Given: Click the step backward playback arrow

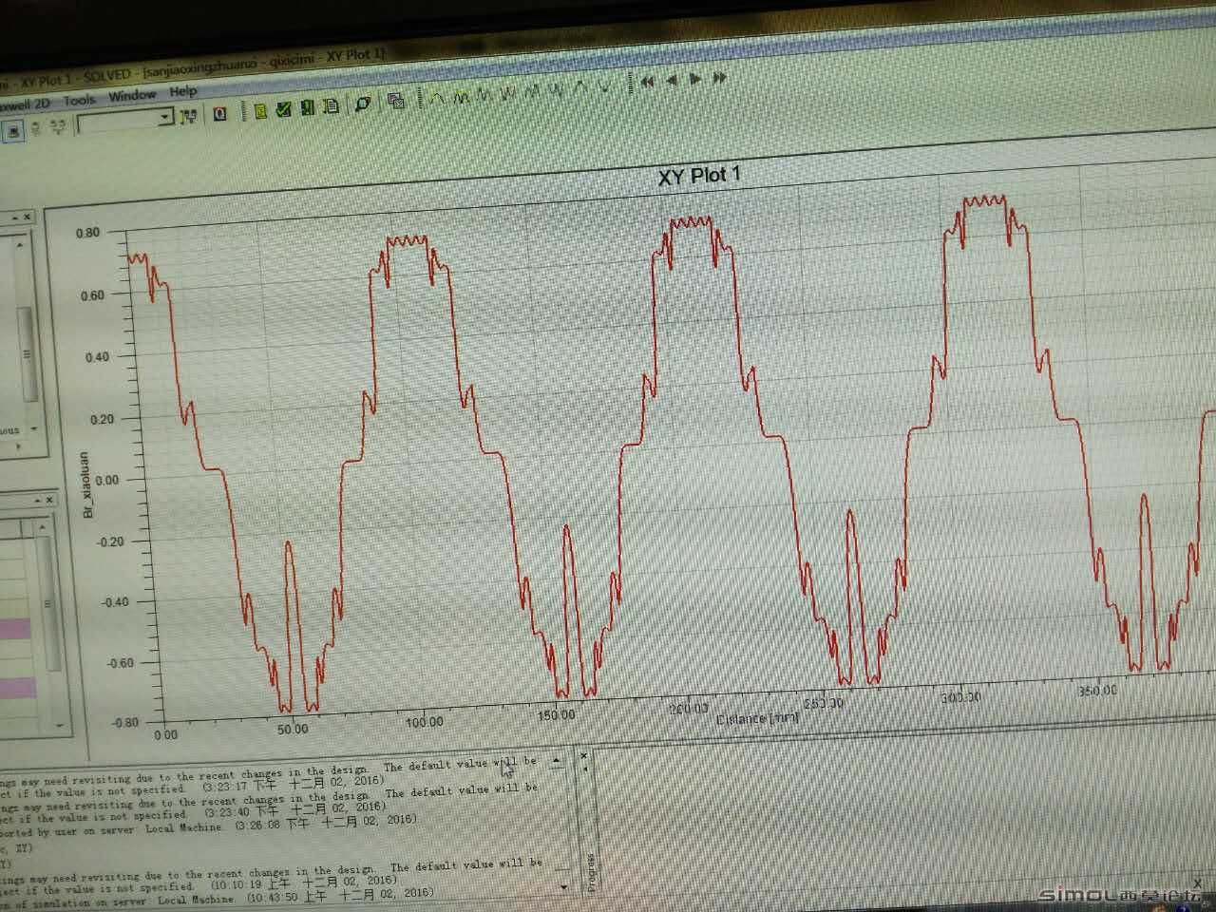Looking at the screenshot, I should (x=672, y=80).
